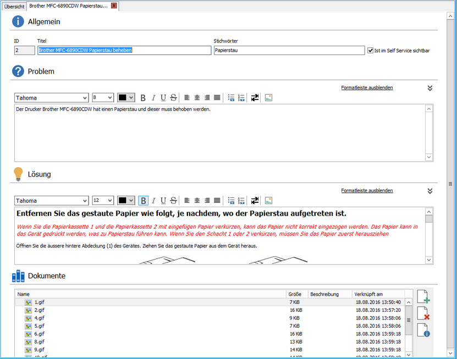Center align text in the Lösung editor
This screenshot has height=359, width=457.
coord(197,200)
